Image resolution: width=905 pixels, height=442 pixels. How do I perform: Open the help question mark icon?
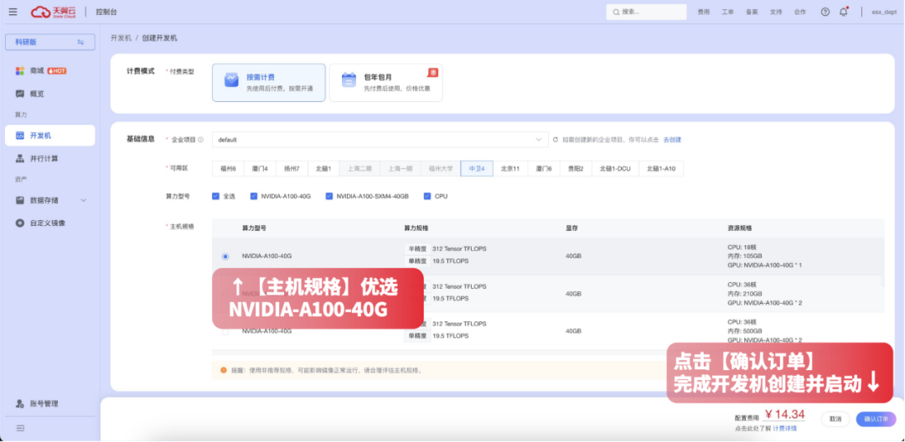point(825,12)
